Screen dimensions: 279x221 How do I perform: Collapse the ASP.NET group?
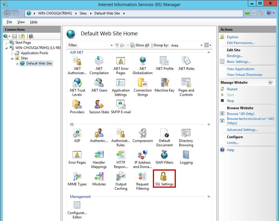209,52
